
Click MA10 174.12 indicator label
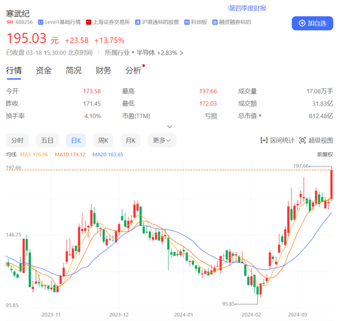[x=70, y=155]
